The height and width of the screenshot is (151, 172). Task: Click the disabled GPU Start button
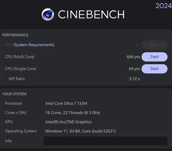pos(155,45)
